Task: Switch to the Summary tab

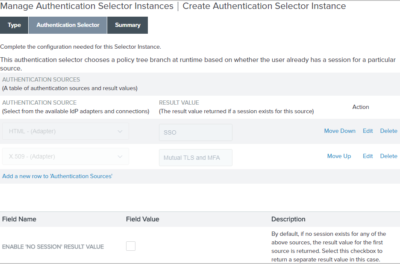Action: click(127, 25)
